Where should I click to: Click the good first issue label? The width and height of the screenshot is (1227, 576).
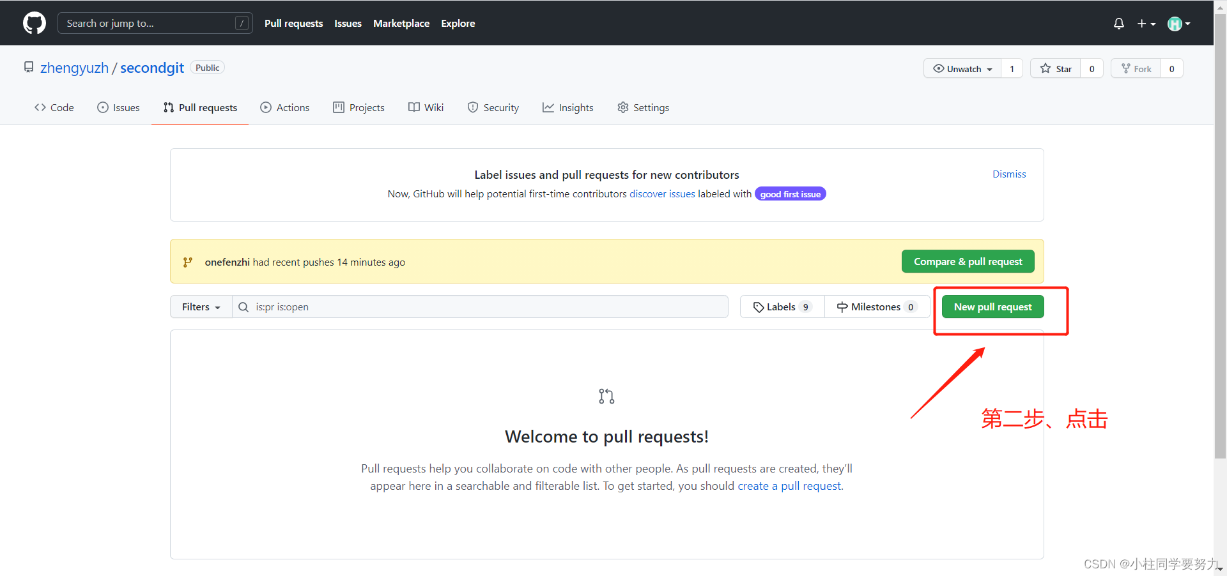[x=790, y=194]
